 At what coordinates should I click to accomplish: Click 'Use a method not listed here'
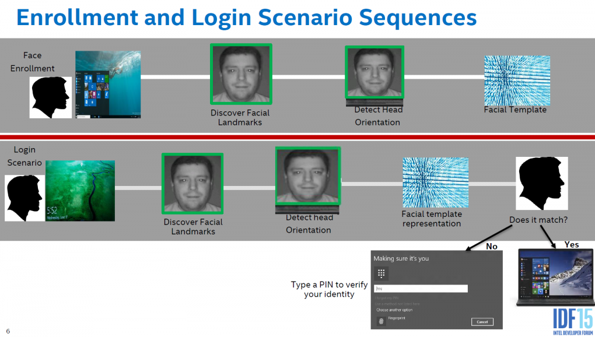tap(397, 304)
